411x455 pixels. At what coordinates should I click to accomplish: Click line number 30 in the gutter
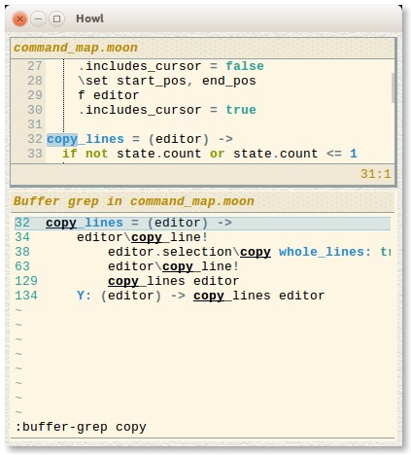[35, 110]
